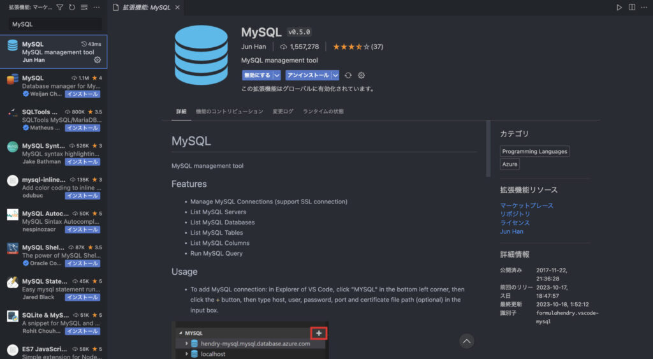This screenshot has width=653, height=359.
Task: Click the large MySQL database logo
Action: [201, 55]
